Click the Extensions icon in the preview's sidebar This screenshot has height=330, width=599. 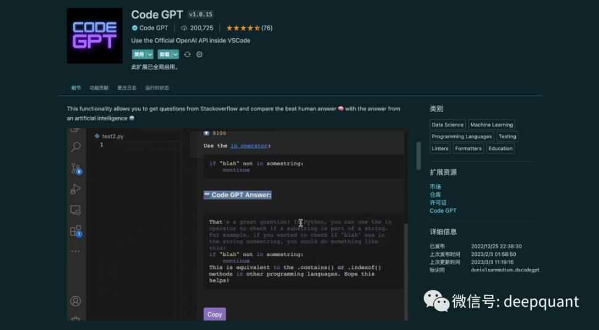click(76, 231)
